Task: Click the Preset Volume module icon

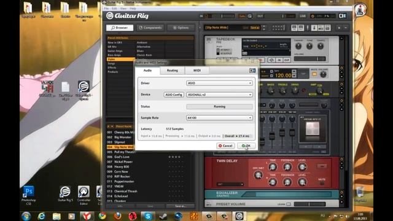Action: coord(209,204)
